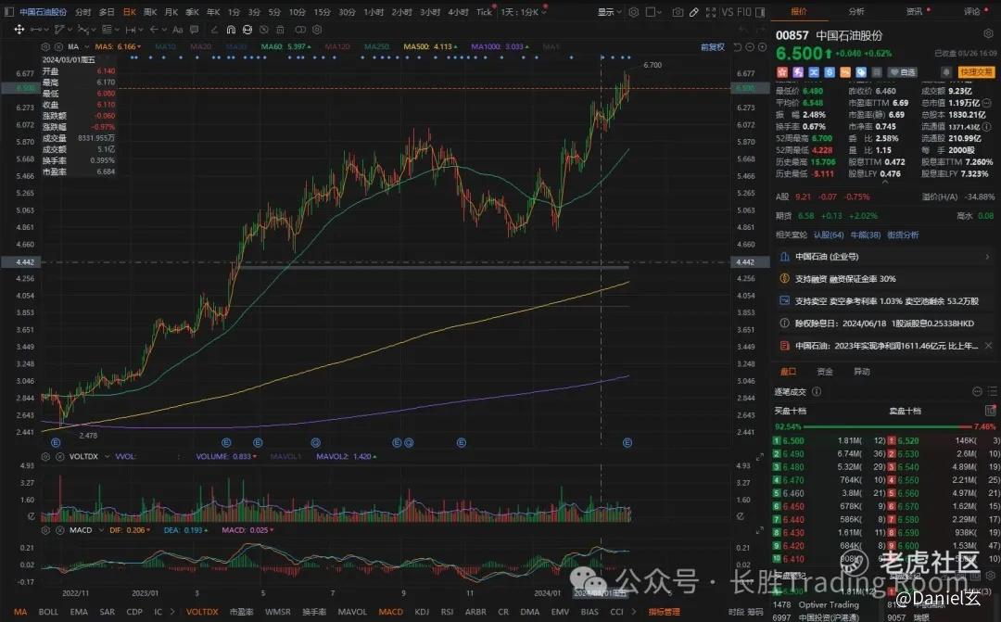Select the 周K weekly chart period
The height and width of the screenshot is (622, 1001).
point(151,12)
